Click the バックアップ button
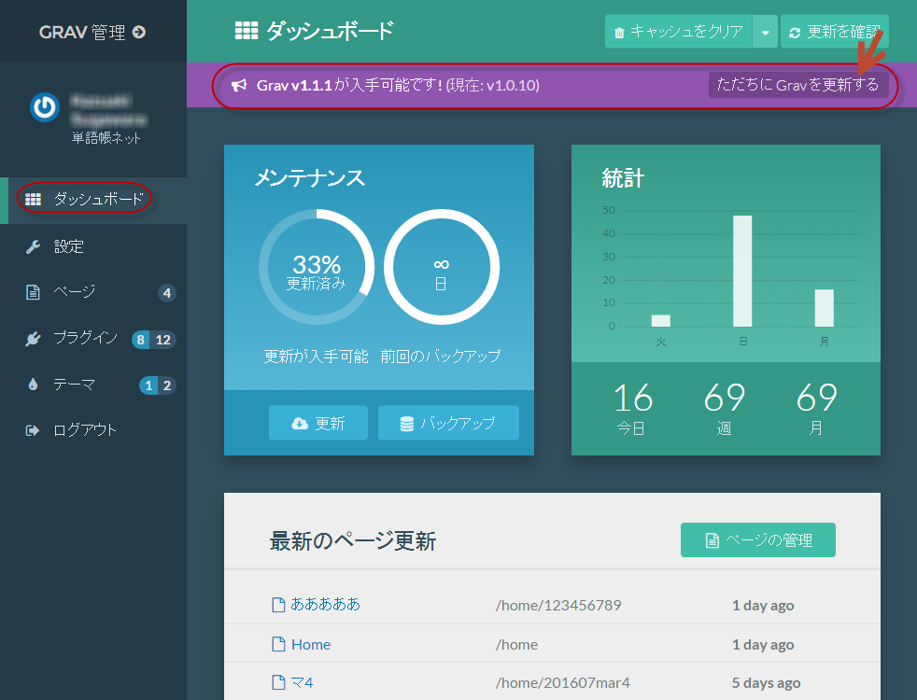 tap(448, 424)
